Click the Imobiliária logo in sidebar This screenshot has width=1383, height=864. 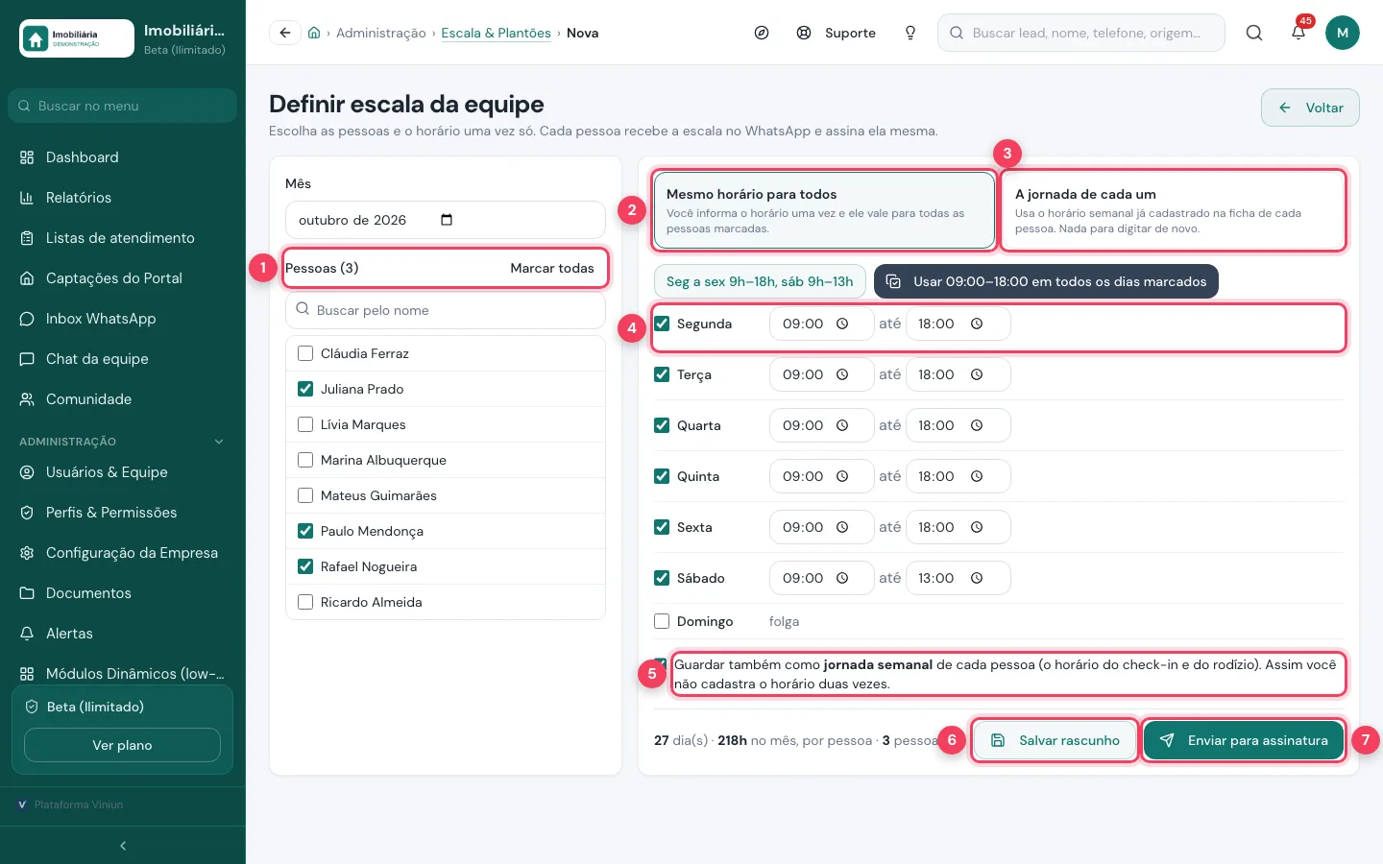77,38
